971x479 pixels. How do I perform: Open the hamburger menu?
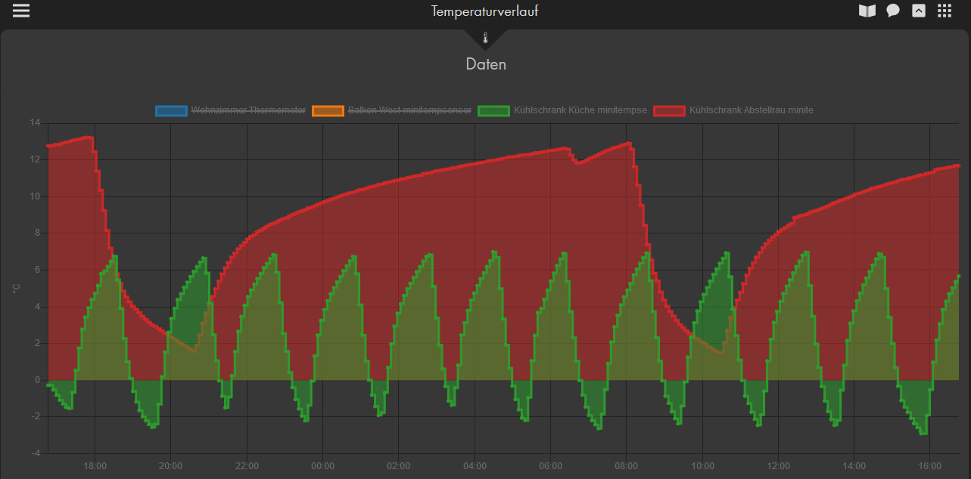coord(21,11)
